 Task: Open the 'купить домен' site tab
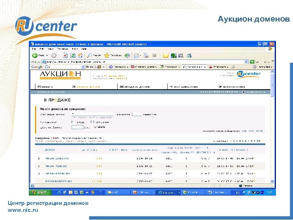(87, 87)
